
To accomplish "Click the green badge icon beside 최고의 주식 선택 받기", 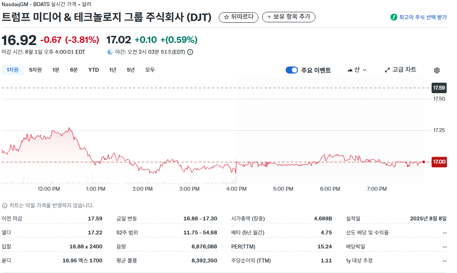I will pyautogui.click(x=394, y=17).
